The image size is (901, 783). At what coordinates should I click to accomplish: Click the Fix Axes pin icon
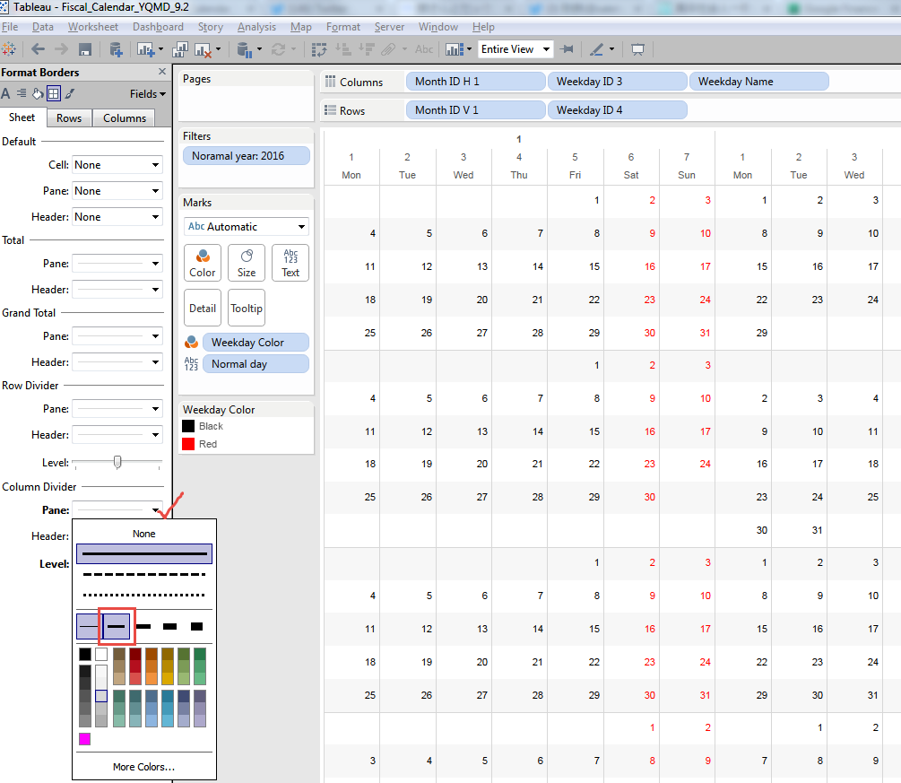click(x=567, y=49)
